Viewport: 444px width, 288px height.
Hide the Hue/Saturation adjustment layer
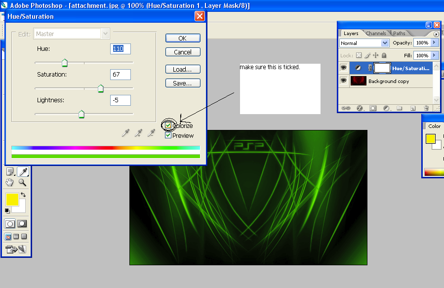(343, 68)
